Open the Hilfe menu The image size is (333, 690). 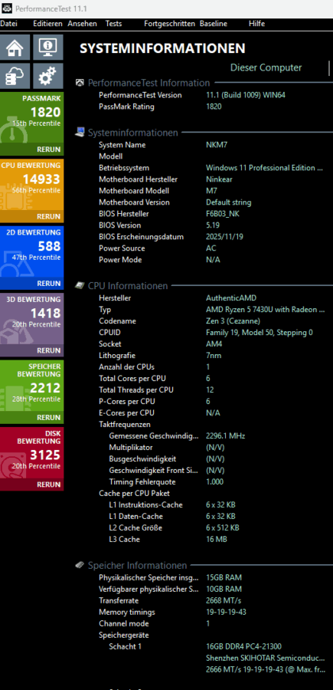[256, 24]
